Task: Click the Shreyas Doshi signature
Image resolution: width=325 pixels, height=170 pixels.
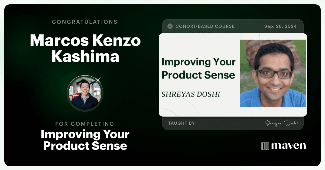Action: (x=282, y=123)
